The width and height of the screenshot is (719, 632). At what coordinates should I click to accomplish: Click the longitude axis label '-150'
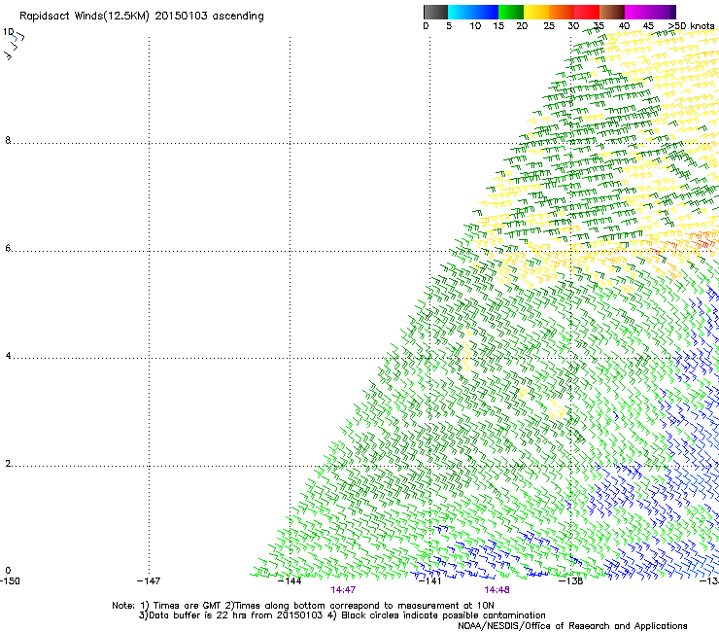pos(10,581)
